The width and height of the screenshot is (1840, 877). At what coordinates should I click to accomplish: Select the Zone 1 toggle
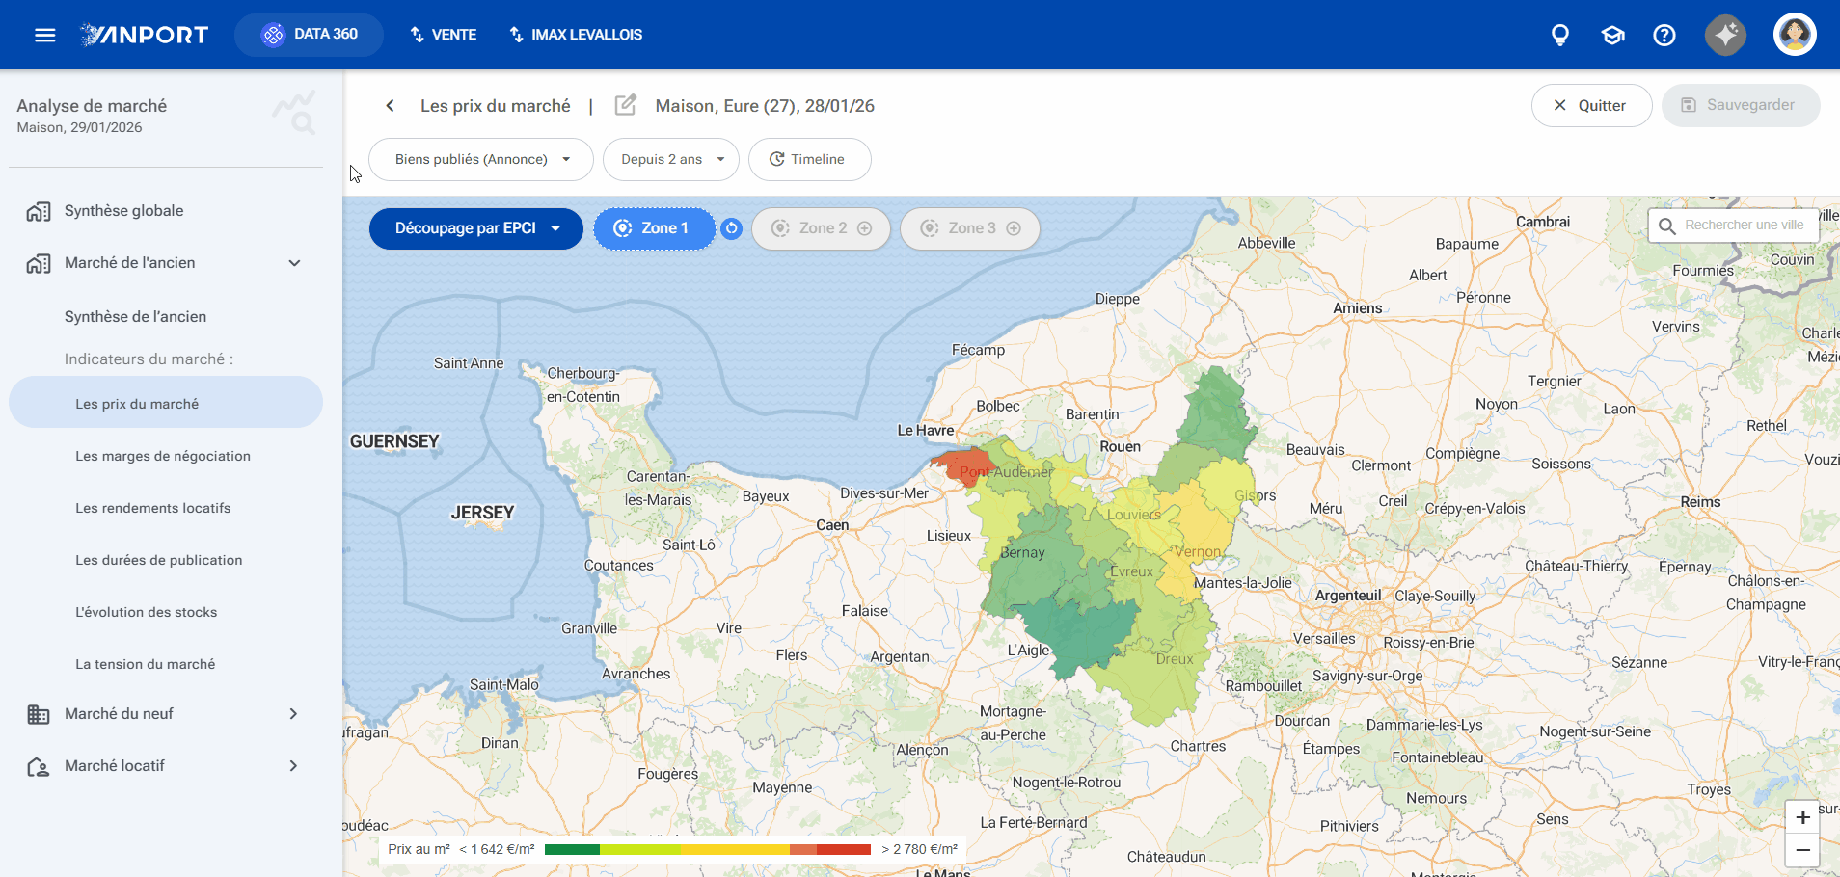click(x=654, y=228)
